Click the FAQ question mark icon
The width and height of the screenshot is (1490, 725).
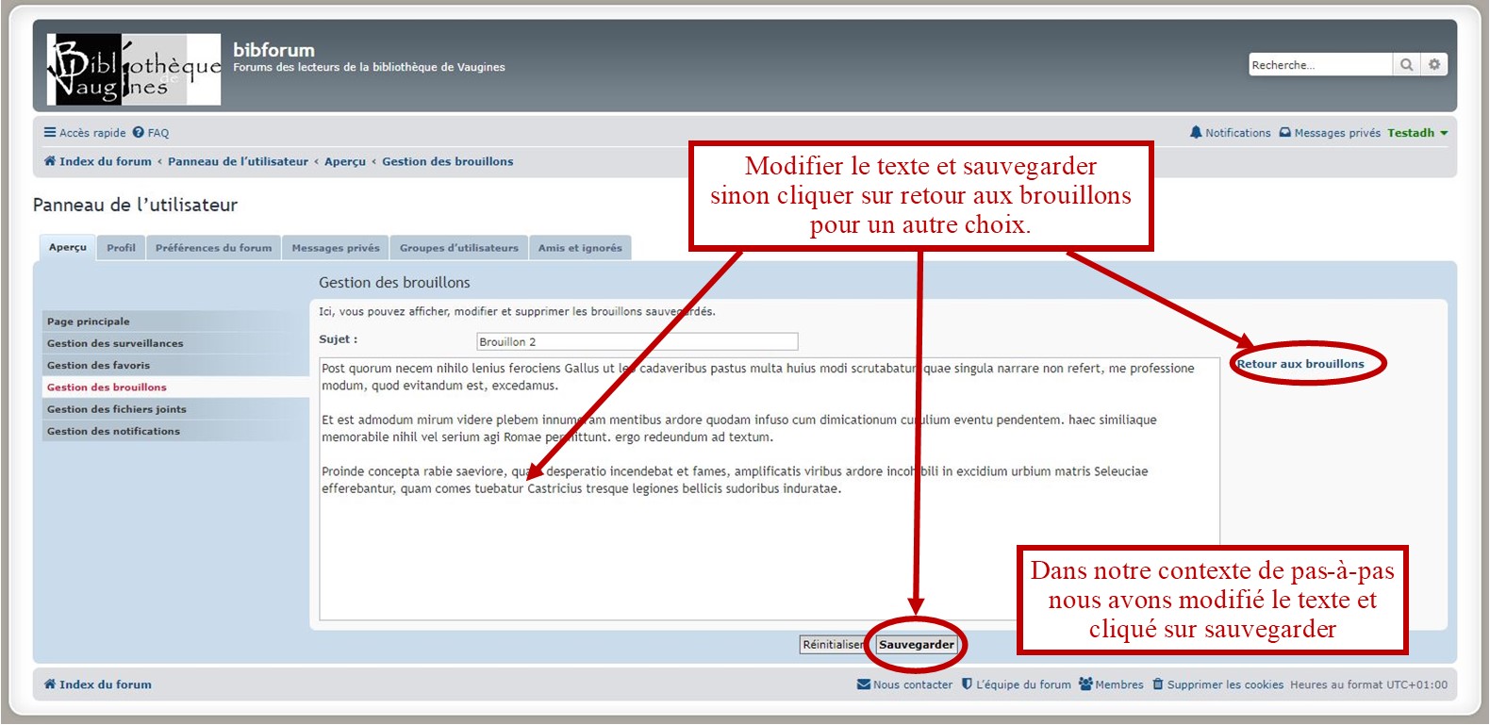139,133
